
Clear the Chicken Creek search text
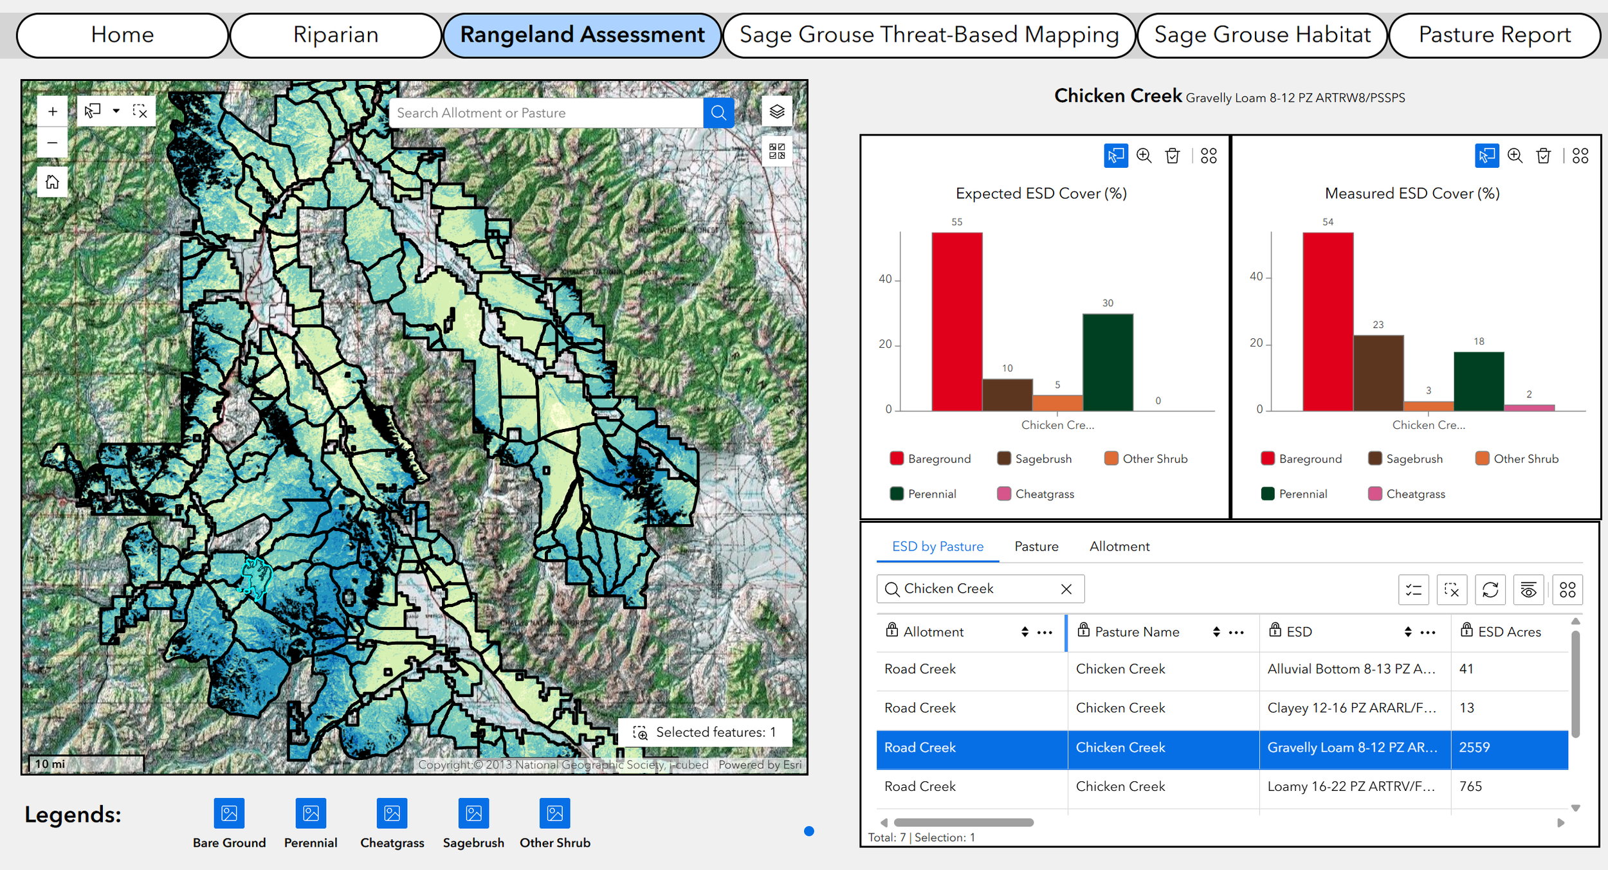pyautogui.click(x=1066, y=589)
